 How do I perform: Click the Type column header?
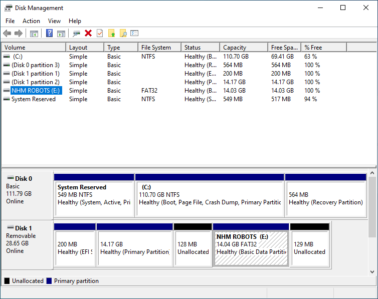[x=121, y=48]
